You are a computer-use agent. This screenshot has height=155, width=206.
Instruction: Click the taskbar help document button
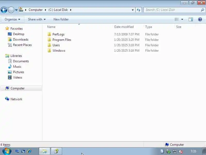(x=56, y=151)
